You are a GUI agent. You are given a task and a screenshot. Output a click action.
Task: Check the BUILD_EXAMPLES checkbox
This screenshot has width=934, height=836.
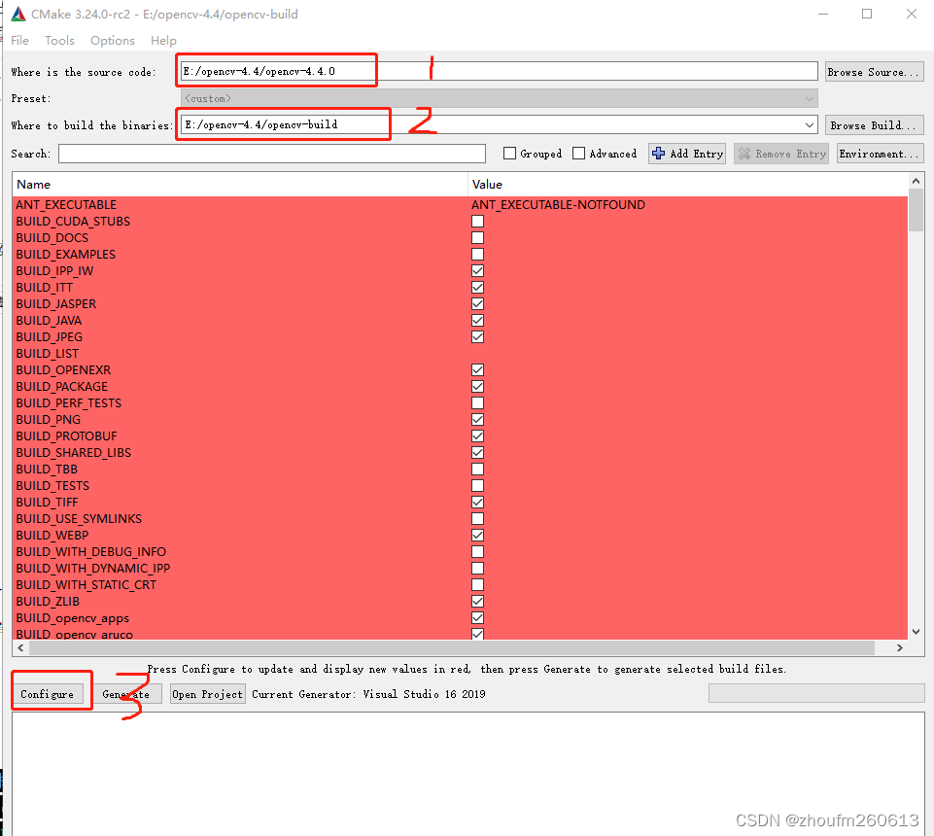(x=478, y=255)
